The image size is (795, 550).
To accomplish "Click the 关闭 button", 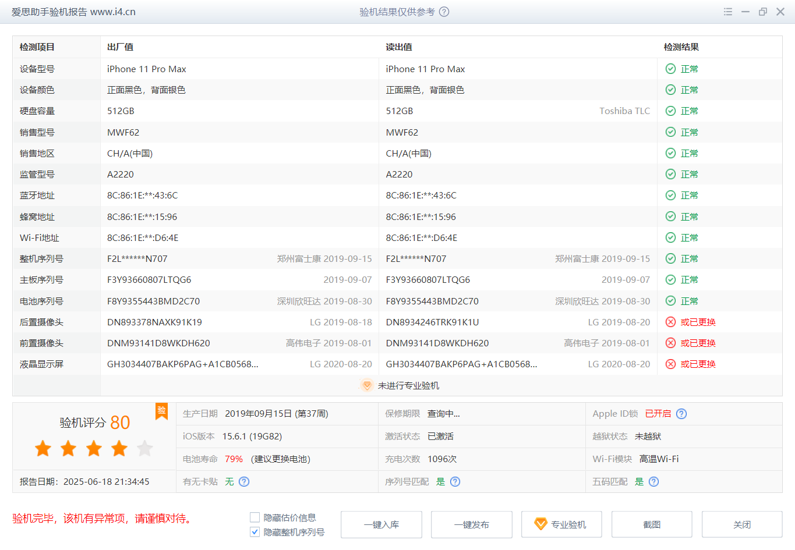I will pos(742,524).
